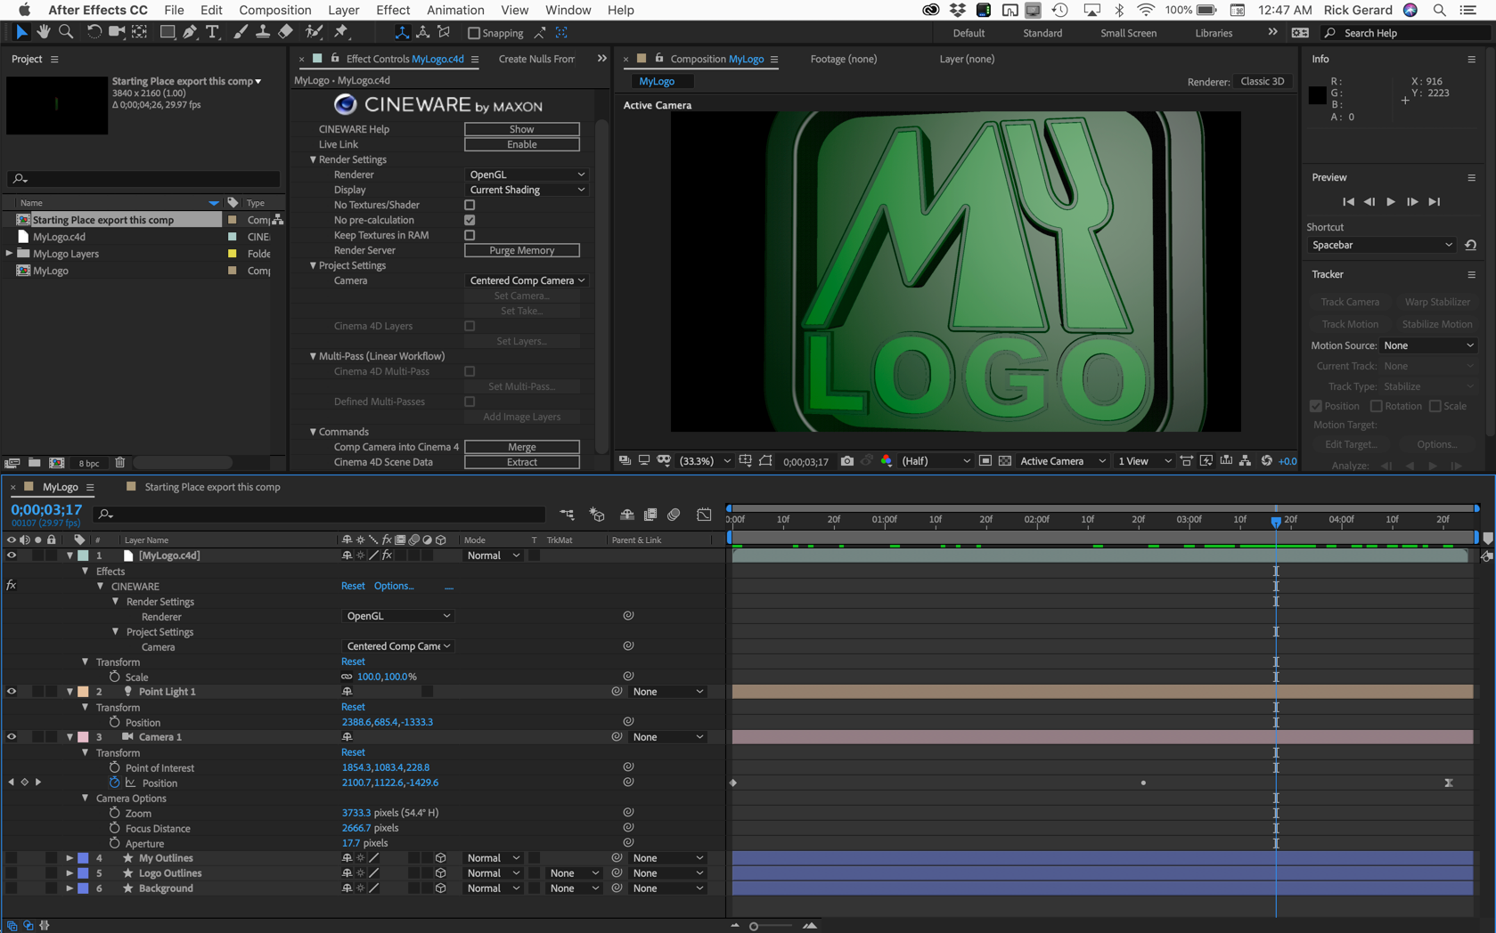Check No Textures/Shader option
Image resolution: width=1496 pixels, height=933 pixels.
pyautogui.click(x=470, y=205)
